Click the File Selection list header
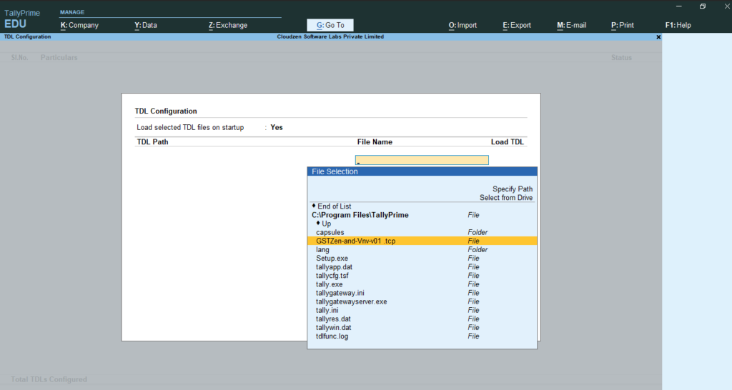732x390 pixels. (422, 171)
